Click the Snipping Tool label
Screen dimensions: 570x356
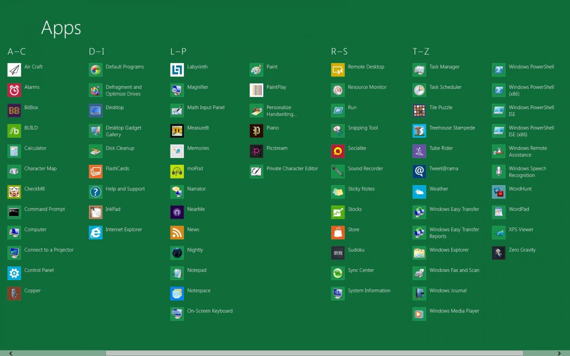(363, 128)
